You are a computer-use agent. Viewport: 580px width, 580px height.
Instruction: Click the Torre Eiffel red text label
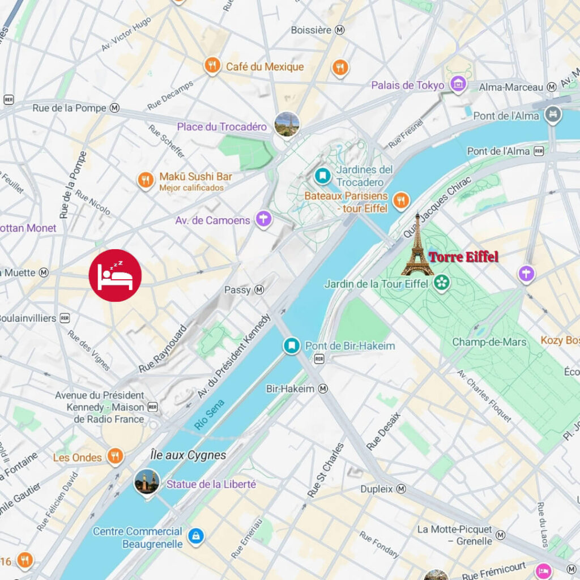click(x=463, y=257)
